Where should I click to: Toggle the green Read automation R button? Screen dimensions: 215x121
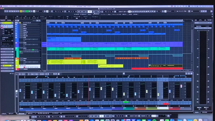click(x=28, y=11)
